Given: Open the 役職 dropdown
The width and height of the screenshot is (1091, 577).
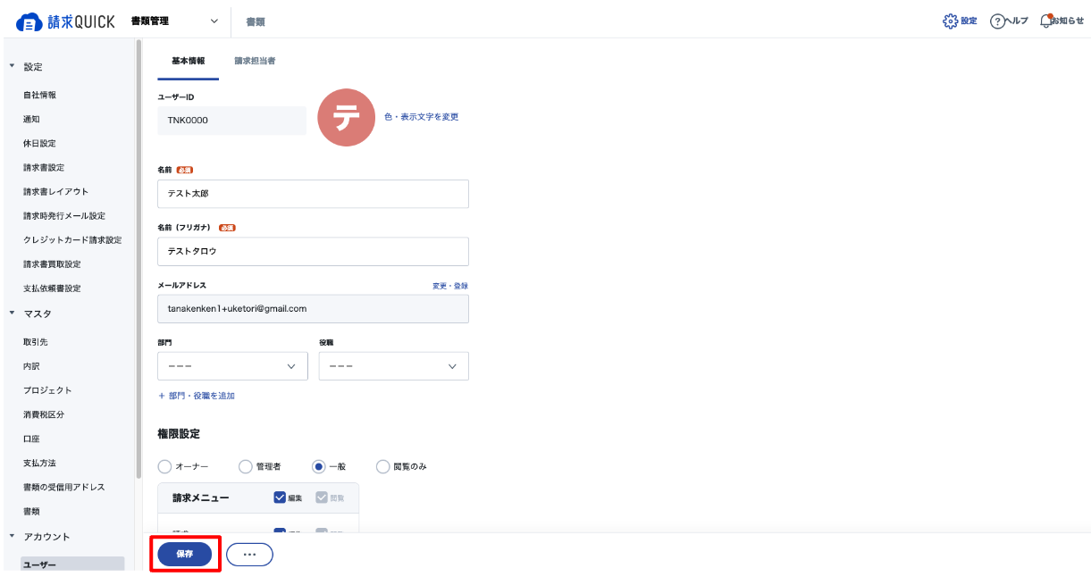Looking at the screenshot, I should (x=393, y=366).
